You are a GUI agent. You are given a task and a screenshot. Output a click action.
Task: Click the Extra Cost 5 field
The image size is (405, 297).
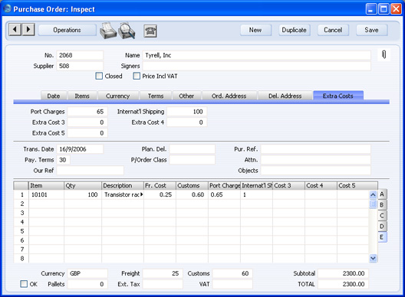click(x=87, y=133)
